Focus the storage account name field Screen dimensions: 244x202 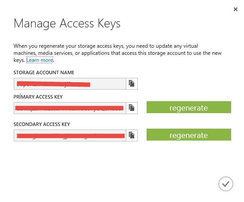coord(70,84)
